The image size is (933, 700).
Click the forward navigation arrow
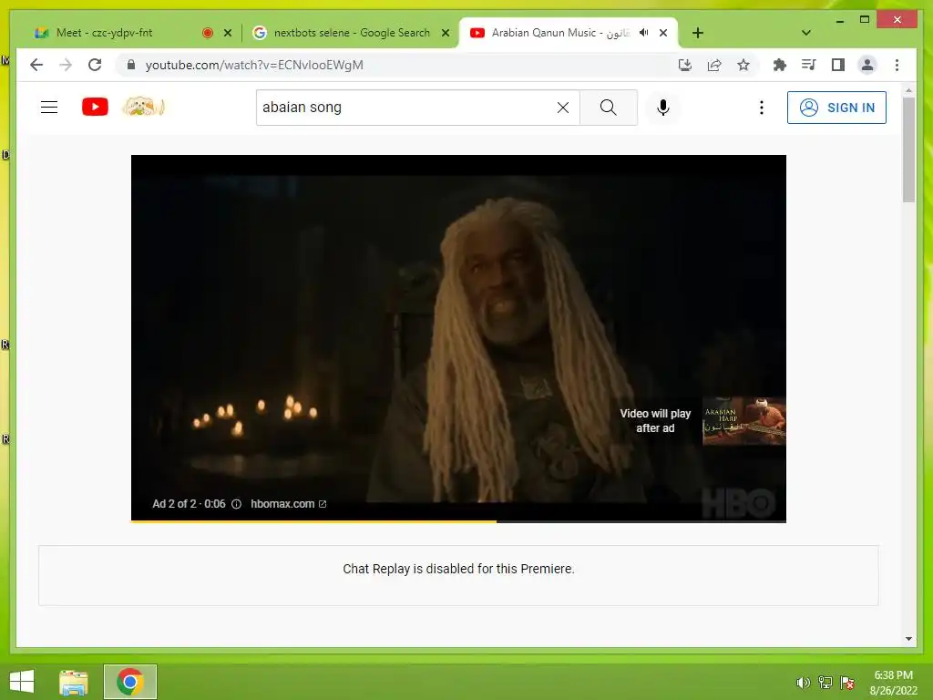(66, 65)
